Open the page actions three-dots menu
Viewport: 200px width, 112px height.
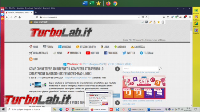[x=139, y=17]
